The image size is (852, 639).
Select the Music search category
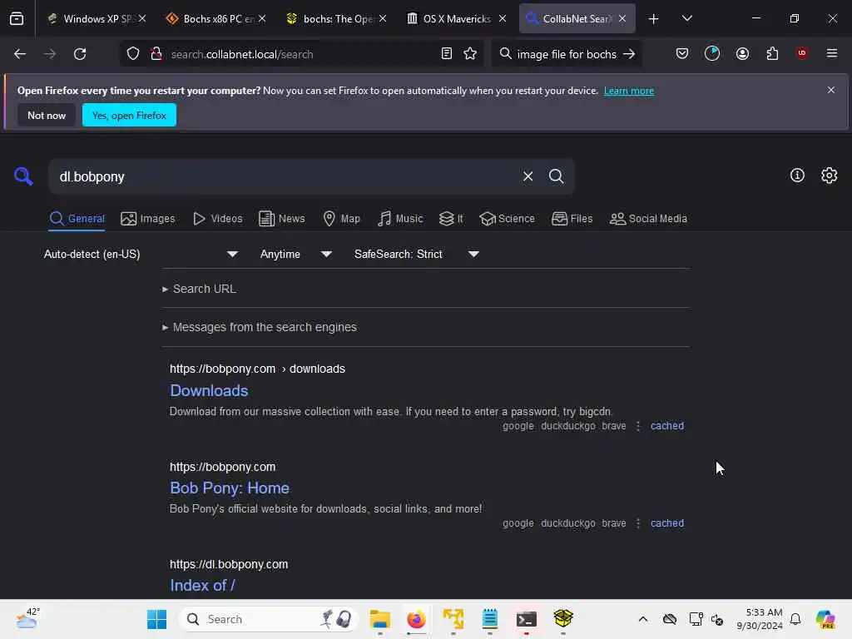pyautogui.click(x=400, y=219)
